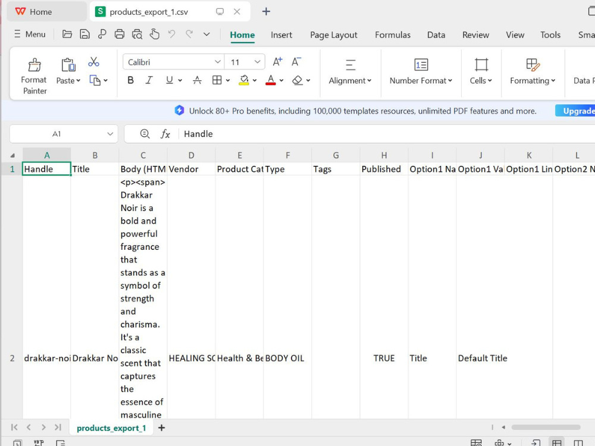This screenshot has height=446, width=595.
Task: Select Format Painter tool
Action: pyautogui.click(x=34, y=76)
